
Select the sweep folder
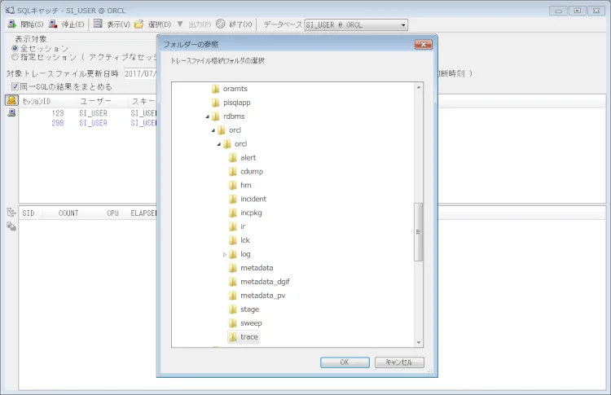pos(251,323)
